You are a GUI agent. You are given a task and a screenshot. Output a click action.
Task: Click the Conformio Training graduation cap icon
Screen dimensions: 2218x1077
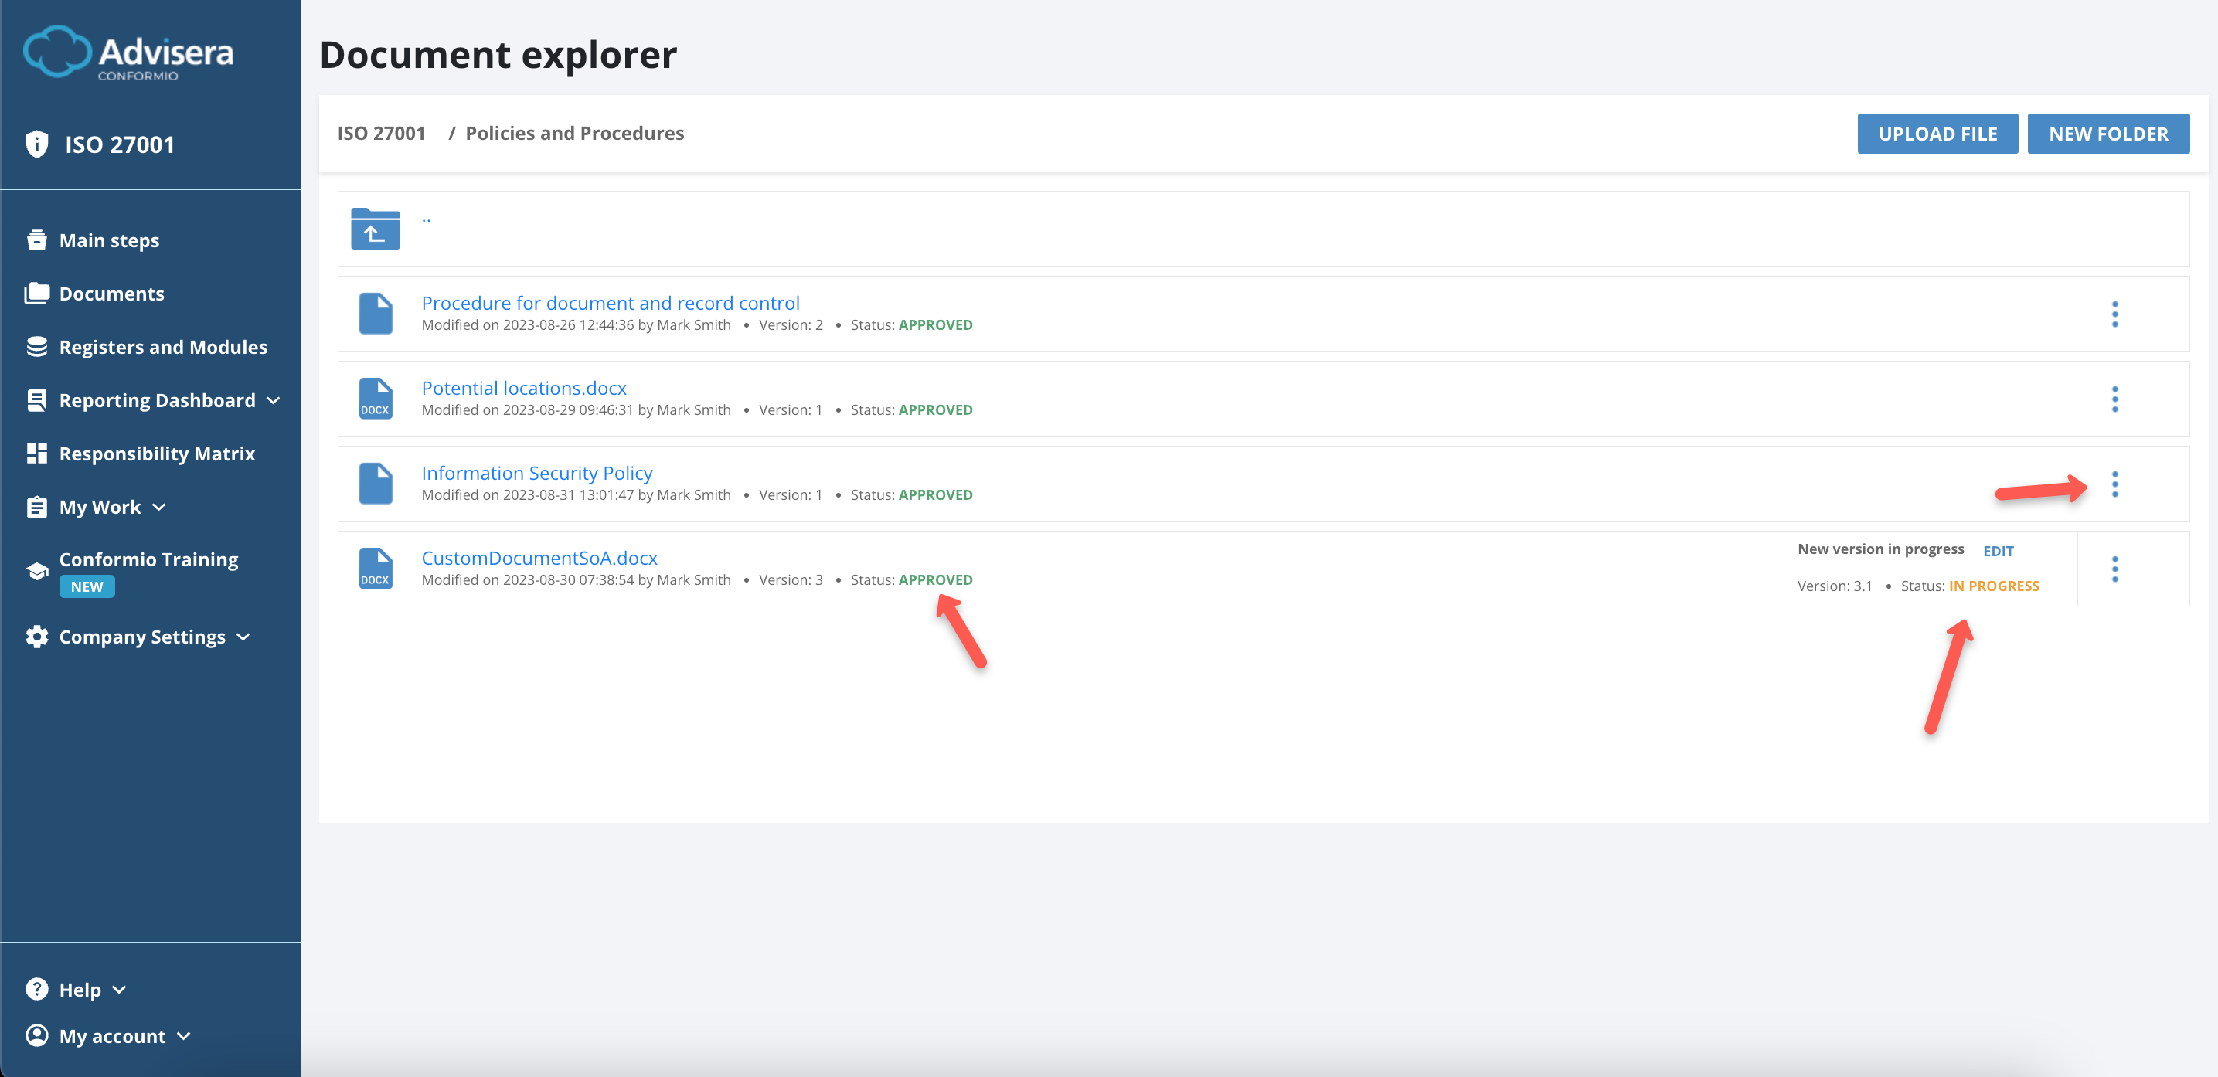38,570
